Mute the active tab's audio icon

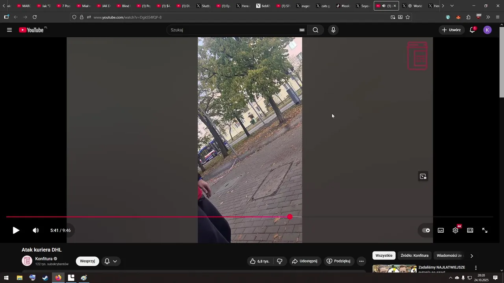coord(384,6)
